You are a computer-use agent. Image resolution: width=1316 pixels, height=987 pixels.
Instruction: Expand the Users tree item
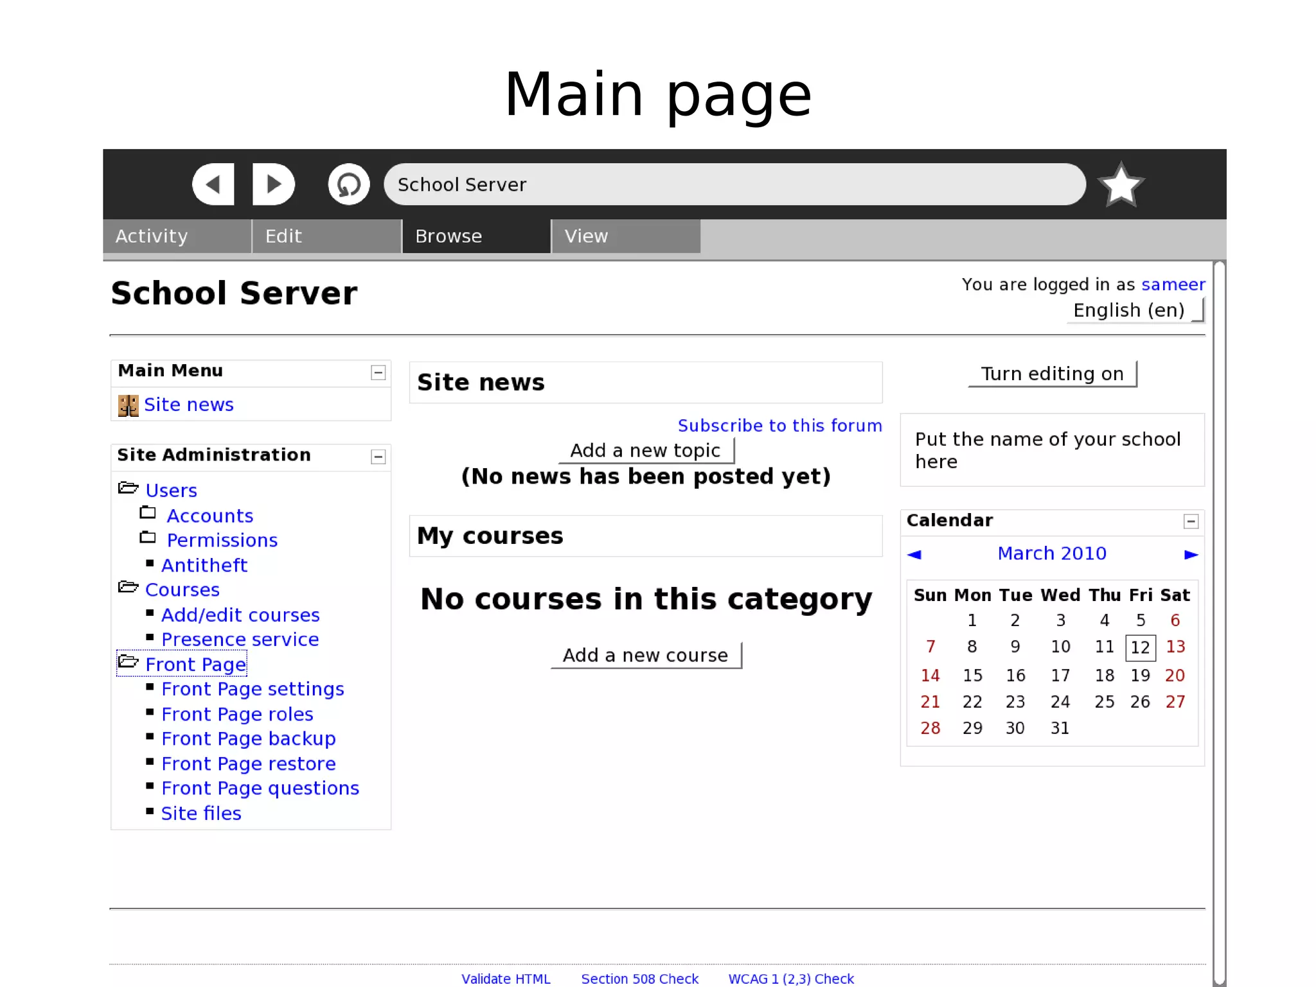[171, 491]
